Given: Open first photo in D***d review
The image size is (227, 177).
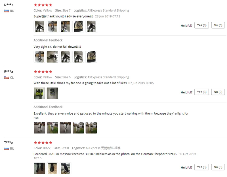Looking at the screenshot, I should coord(39,27).
